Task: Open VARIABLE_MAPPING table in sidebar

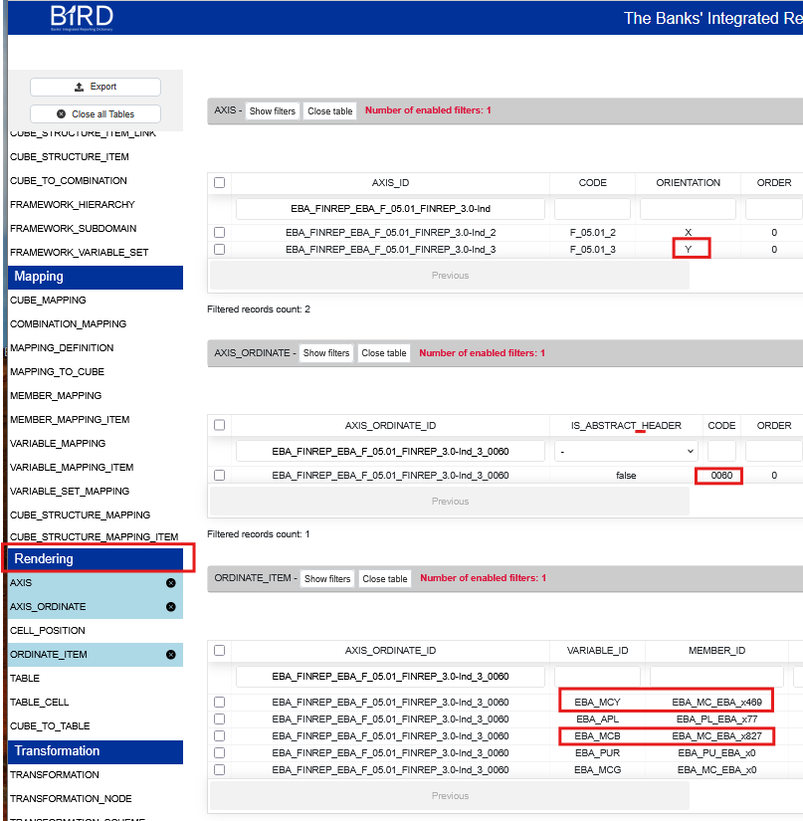Action: 58,444
